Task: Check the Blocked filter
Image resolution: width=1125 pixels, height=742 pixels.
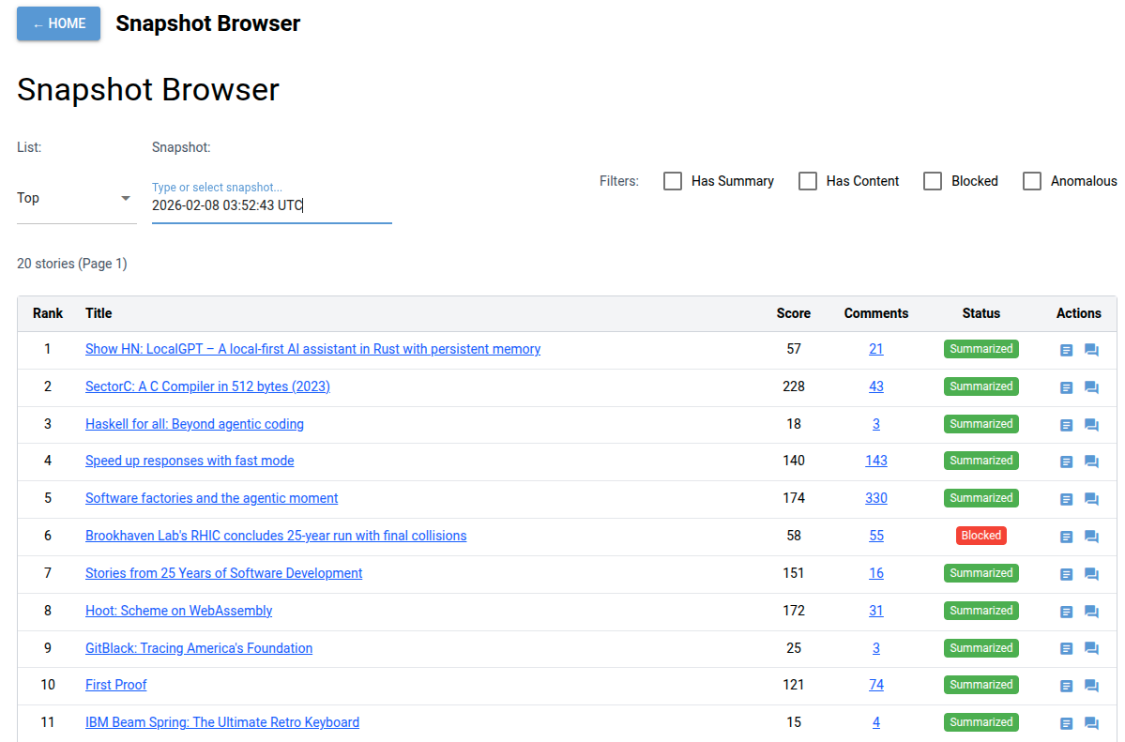Action: pyautogui.click(x=932, y=181)
